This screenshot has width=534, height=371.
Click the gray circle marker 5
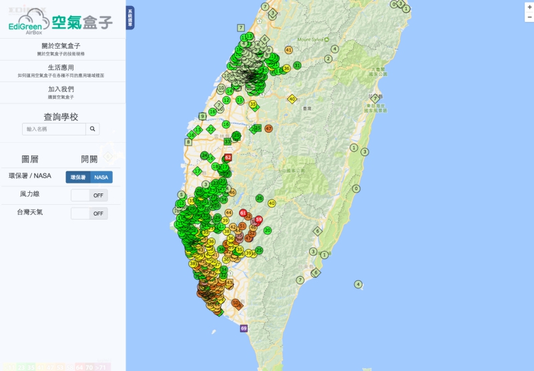click(x=182, y=195)
